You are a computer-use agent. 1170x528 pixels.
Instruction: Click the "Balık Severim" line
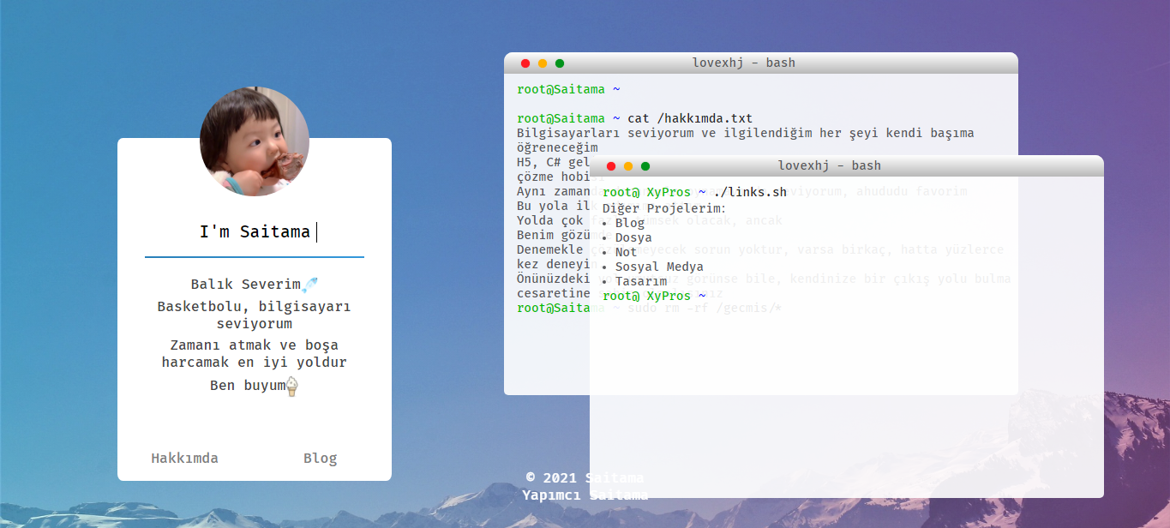click(x=246, y=284)
